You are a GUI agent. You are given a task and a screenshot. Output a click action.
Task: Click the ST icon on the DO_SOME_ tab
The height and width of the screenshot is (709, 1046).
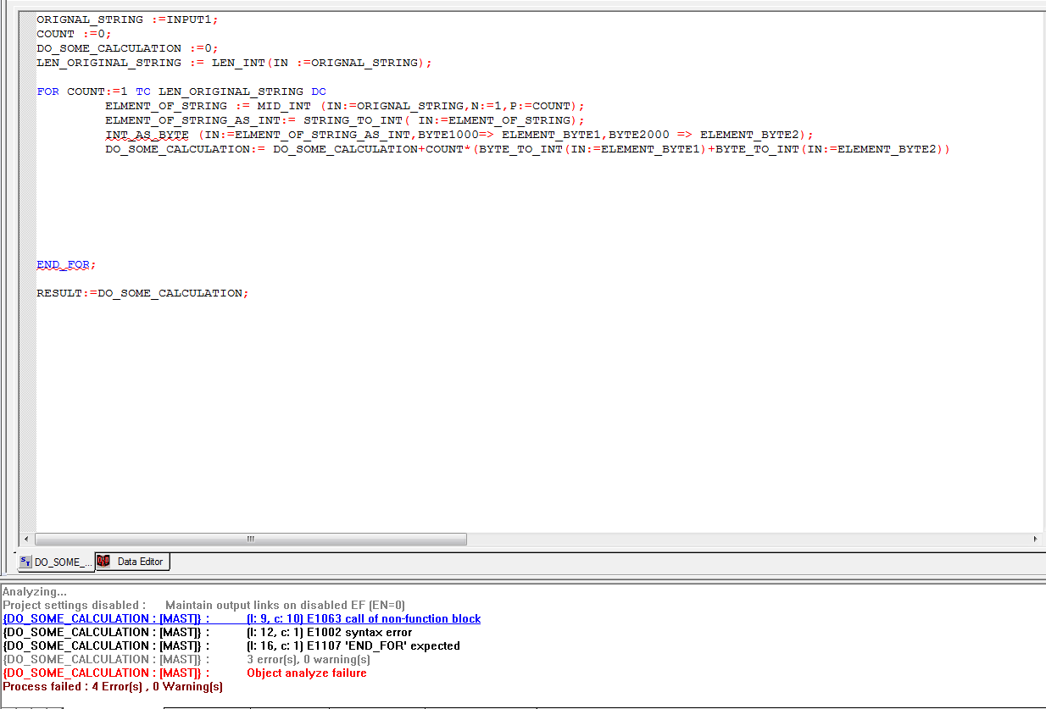coord(25,562)
